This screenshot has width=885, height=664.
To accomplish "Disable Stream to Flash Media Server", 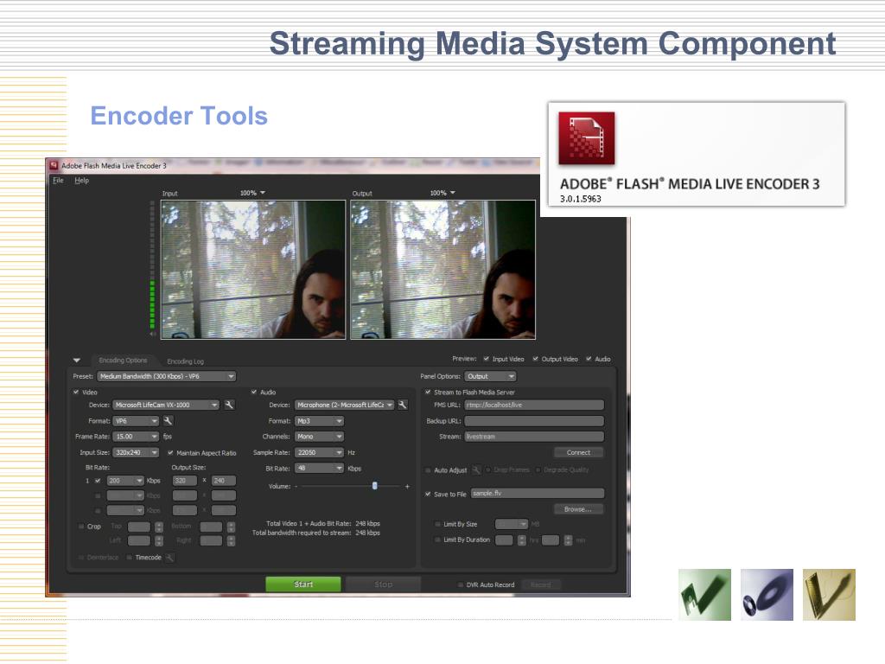I will tap(428, 392).
